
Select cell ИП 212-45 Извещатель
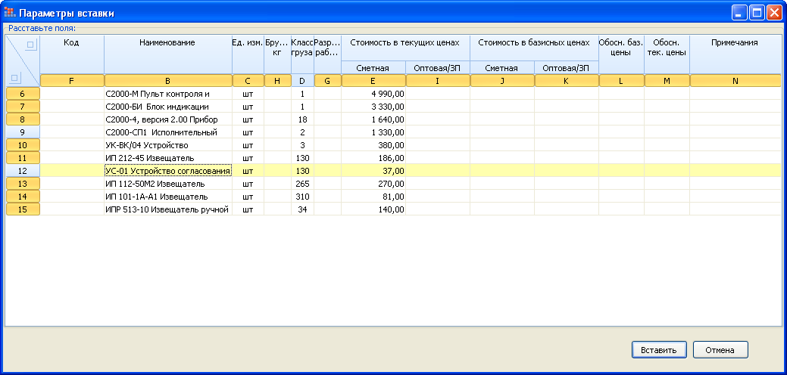tap(168, 158)
